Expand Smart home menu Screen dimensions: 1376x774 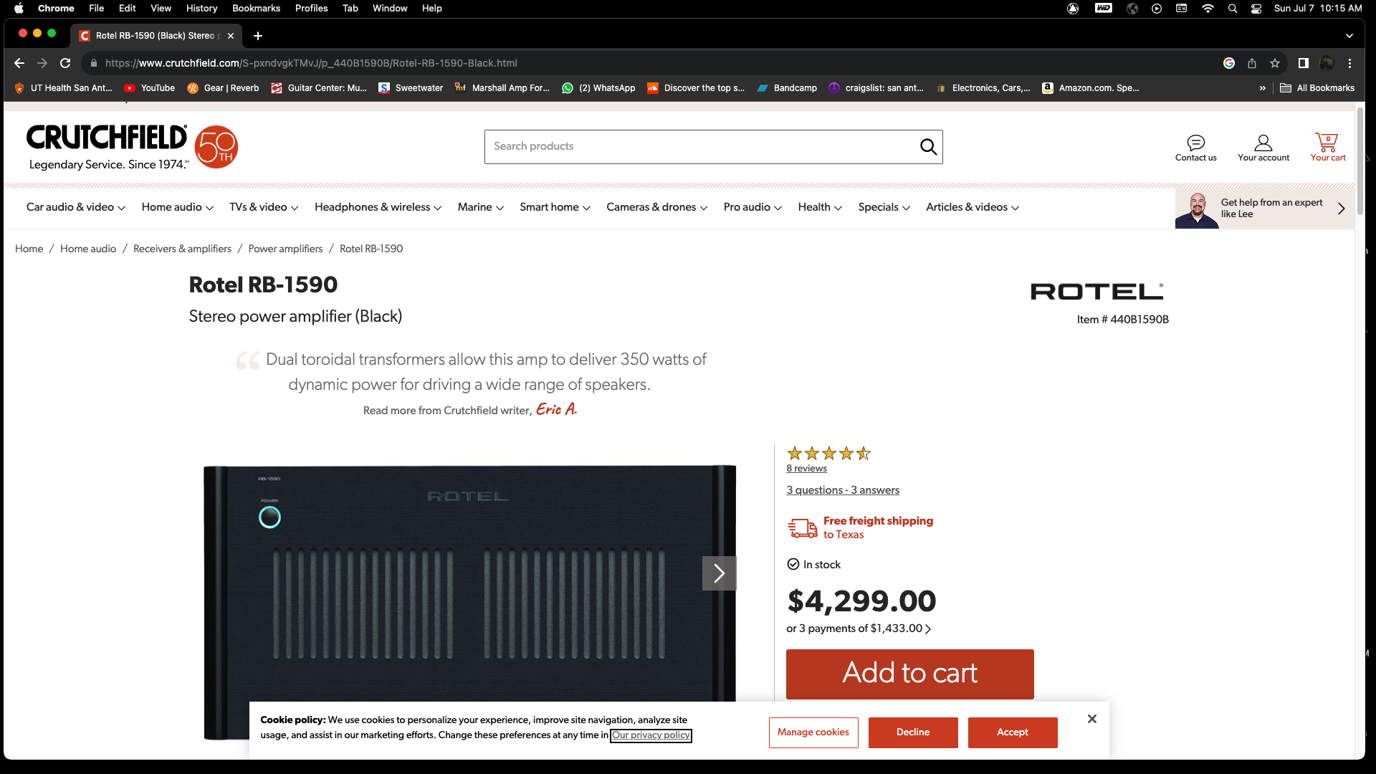click(555, 207)
